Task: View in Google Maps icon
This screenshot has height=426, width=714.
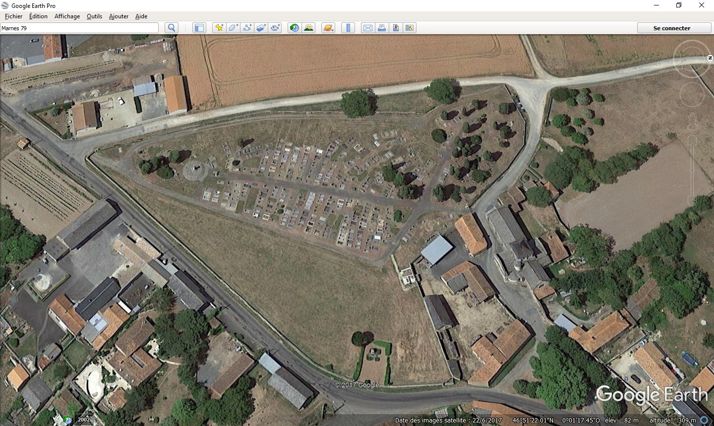Action: click(x=410, y=28)
